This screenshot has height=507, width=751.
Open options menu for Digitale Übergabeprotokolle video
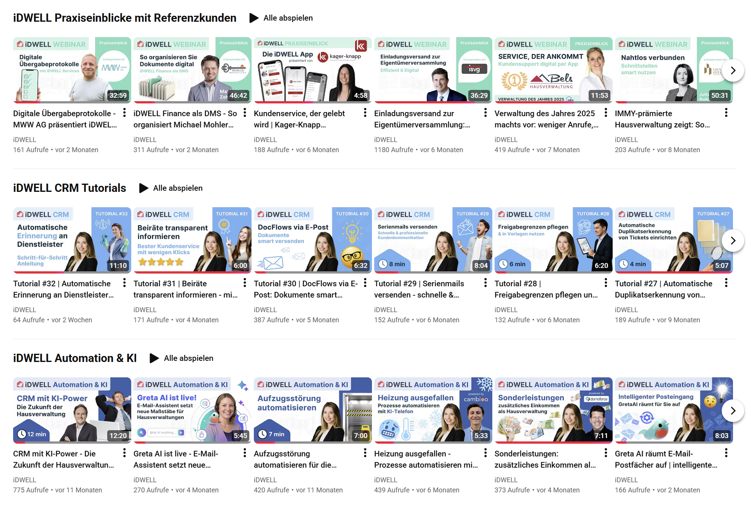coord(124,113)
